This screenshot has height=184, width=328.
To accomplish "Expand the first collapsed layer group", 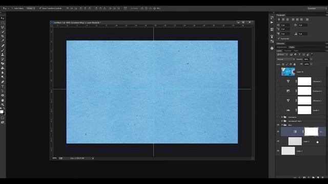I will 282,117.
